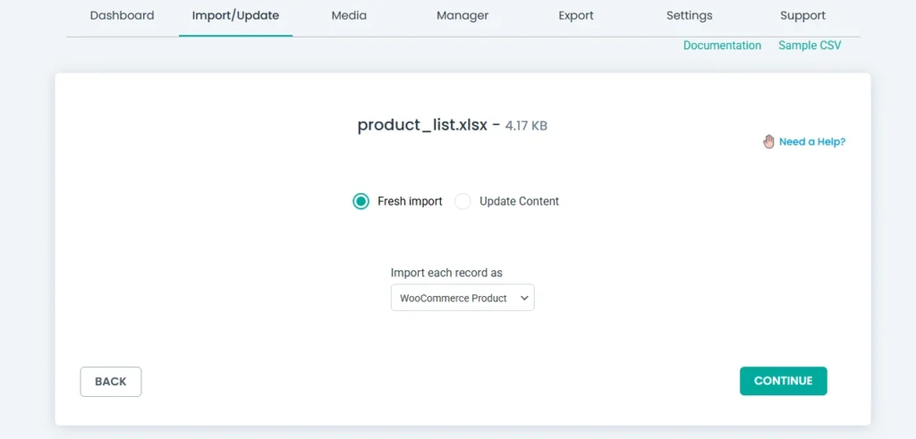Open the Documentation link
The image size is (916, 439).
tap(722, 46)
